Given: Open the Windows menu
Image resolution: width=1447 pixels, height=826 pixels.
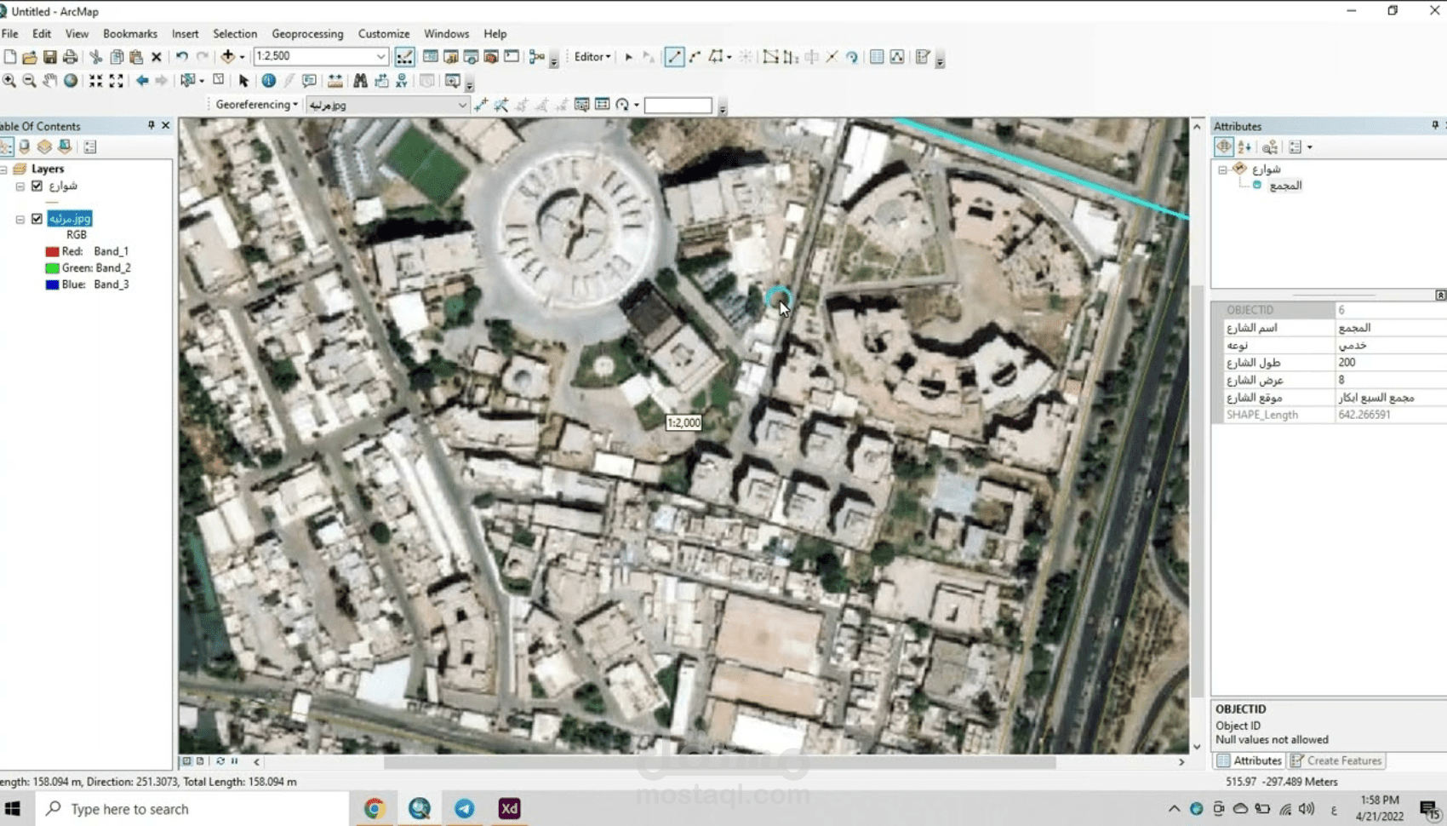Looking at the screenshot, I should click(x=446, y=34).
